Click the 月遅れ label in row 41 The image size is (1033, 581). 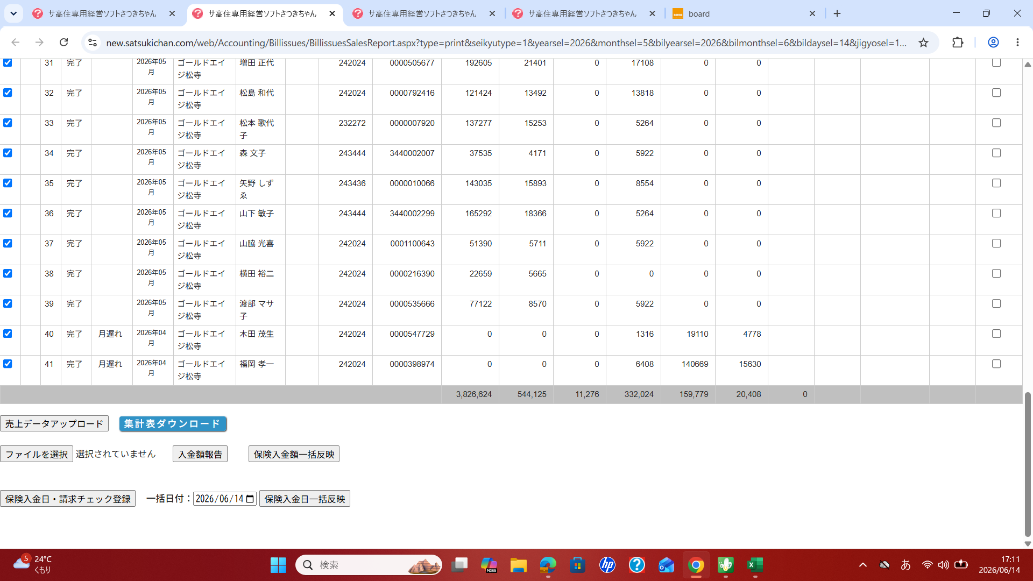coord(110,364)
